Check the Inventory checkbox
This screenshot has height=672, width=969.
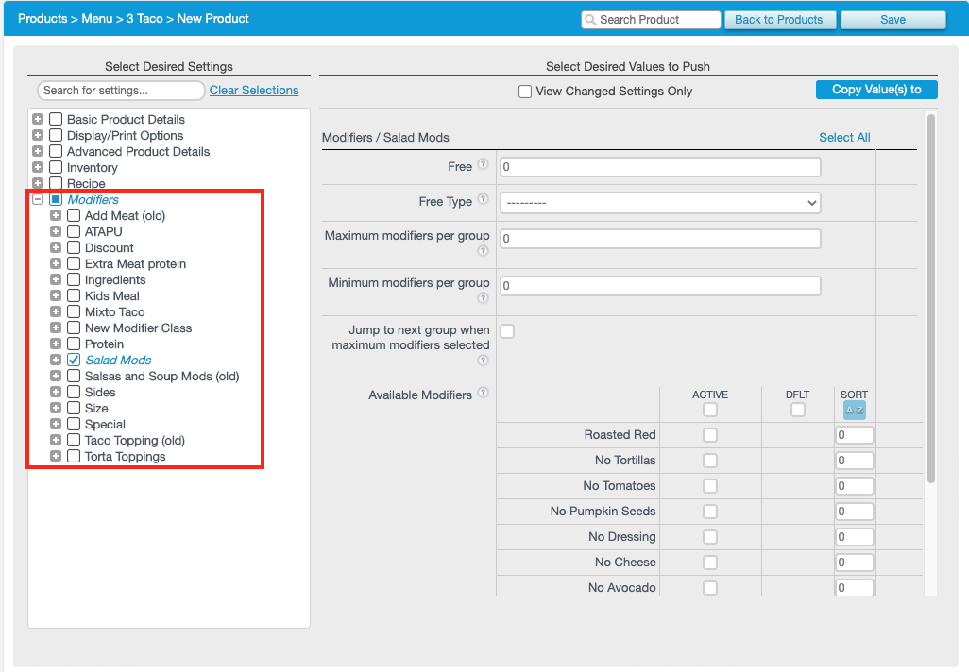click(56, 167)
